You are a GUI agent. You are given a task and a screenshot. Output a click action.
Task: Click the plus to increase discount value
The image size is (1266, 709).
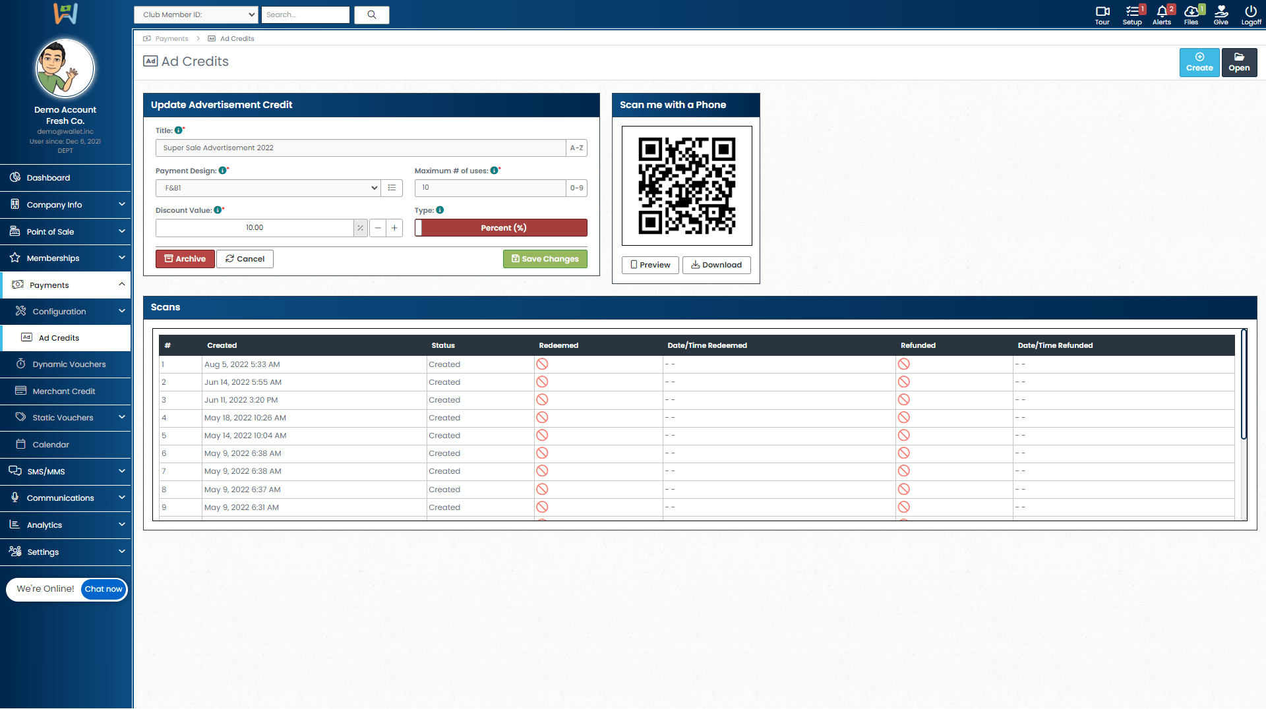point(394,228)
